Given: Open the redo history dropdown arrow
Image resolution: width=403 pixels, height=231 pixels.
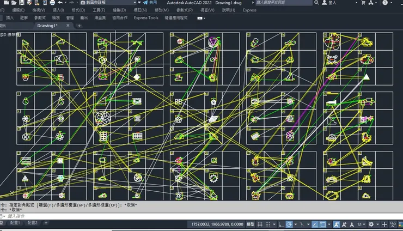Looking at the screenshot, I should coord(77,3).
